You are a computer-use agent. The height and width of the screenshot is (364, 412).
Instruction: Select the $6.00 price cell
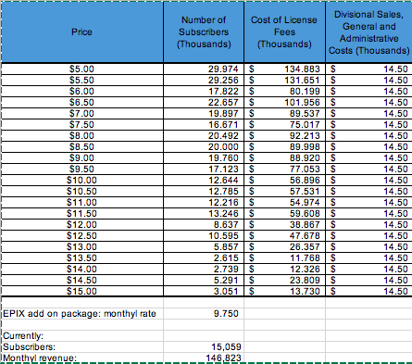pyautogui.click(x=82, y=92)
